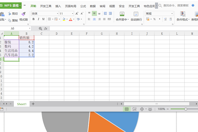Select the Format Painter (格式刷) brush

point(23,14)
